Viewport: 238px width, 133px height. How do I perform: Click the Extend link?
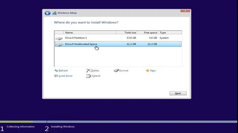96,76
